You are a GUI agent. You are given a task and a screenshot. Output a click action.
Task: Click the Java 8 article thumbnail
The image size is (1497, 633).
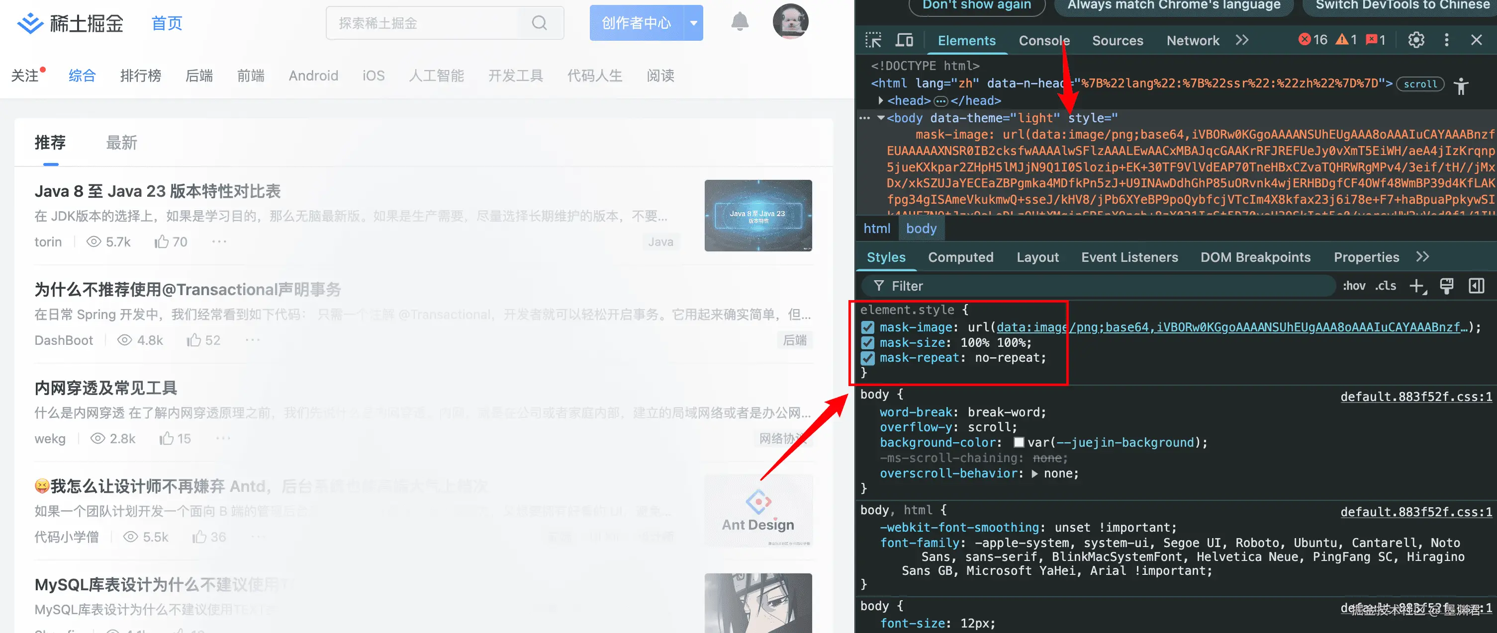[758, 216]
